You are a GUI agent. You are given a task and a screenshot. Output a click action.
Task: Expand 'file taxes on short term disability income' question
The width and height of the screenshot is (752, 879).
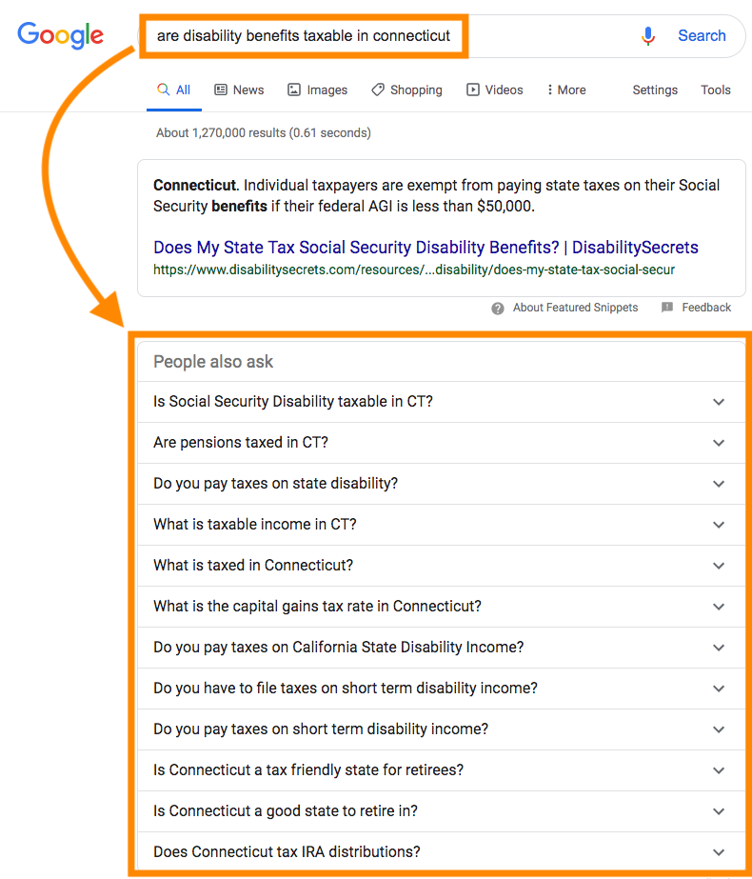pos(441,689)
